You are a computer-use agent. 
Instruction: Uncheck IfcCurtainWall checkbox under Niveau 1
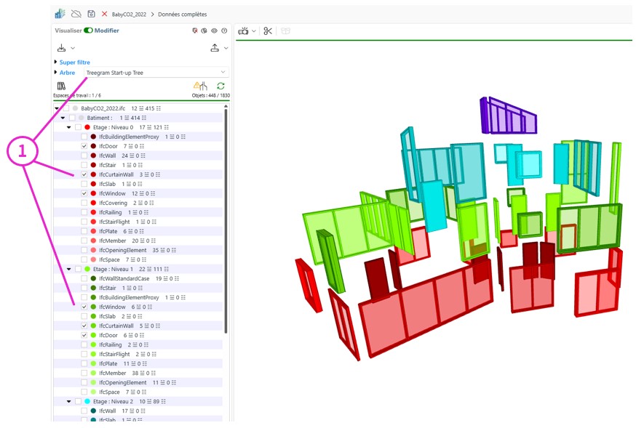[x=84, y=326]
